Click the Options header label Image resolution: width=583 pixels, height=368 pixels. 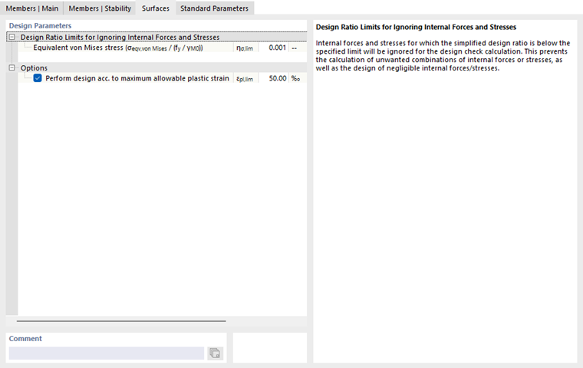[34, 68]
